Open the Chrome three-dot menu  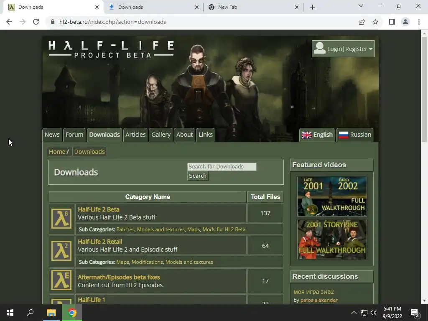[419, 22]
